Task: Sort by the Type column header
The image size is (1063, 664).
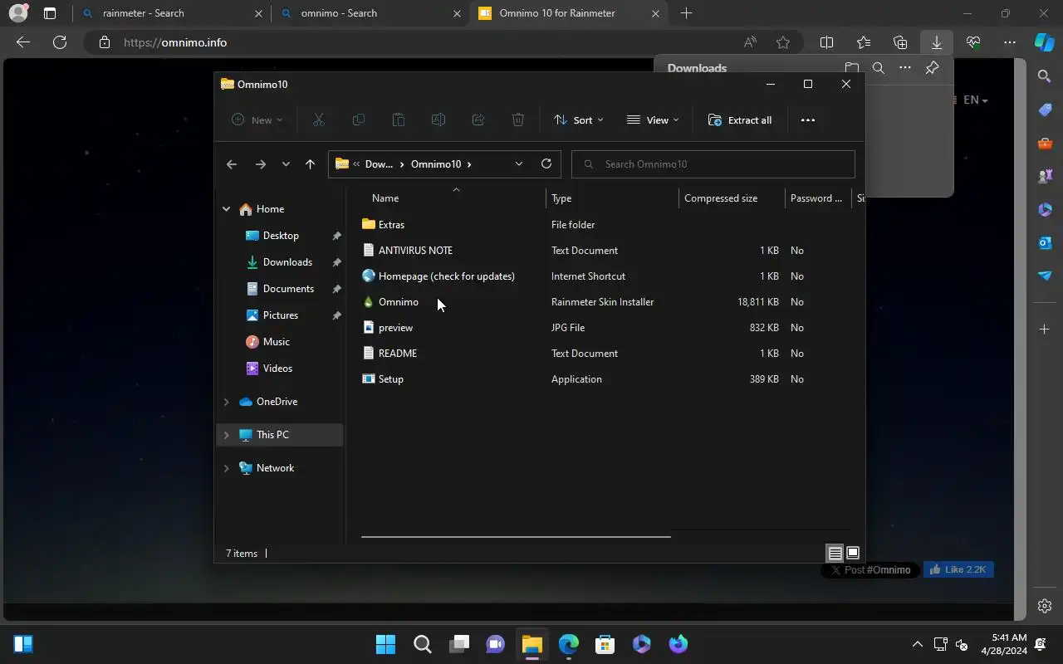Action: 613,198
